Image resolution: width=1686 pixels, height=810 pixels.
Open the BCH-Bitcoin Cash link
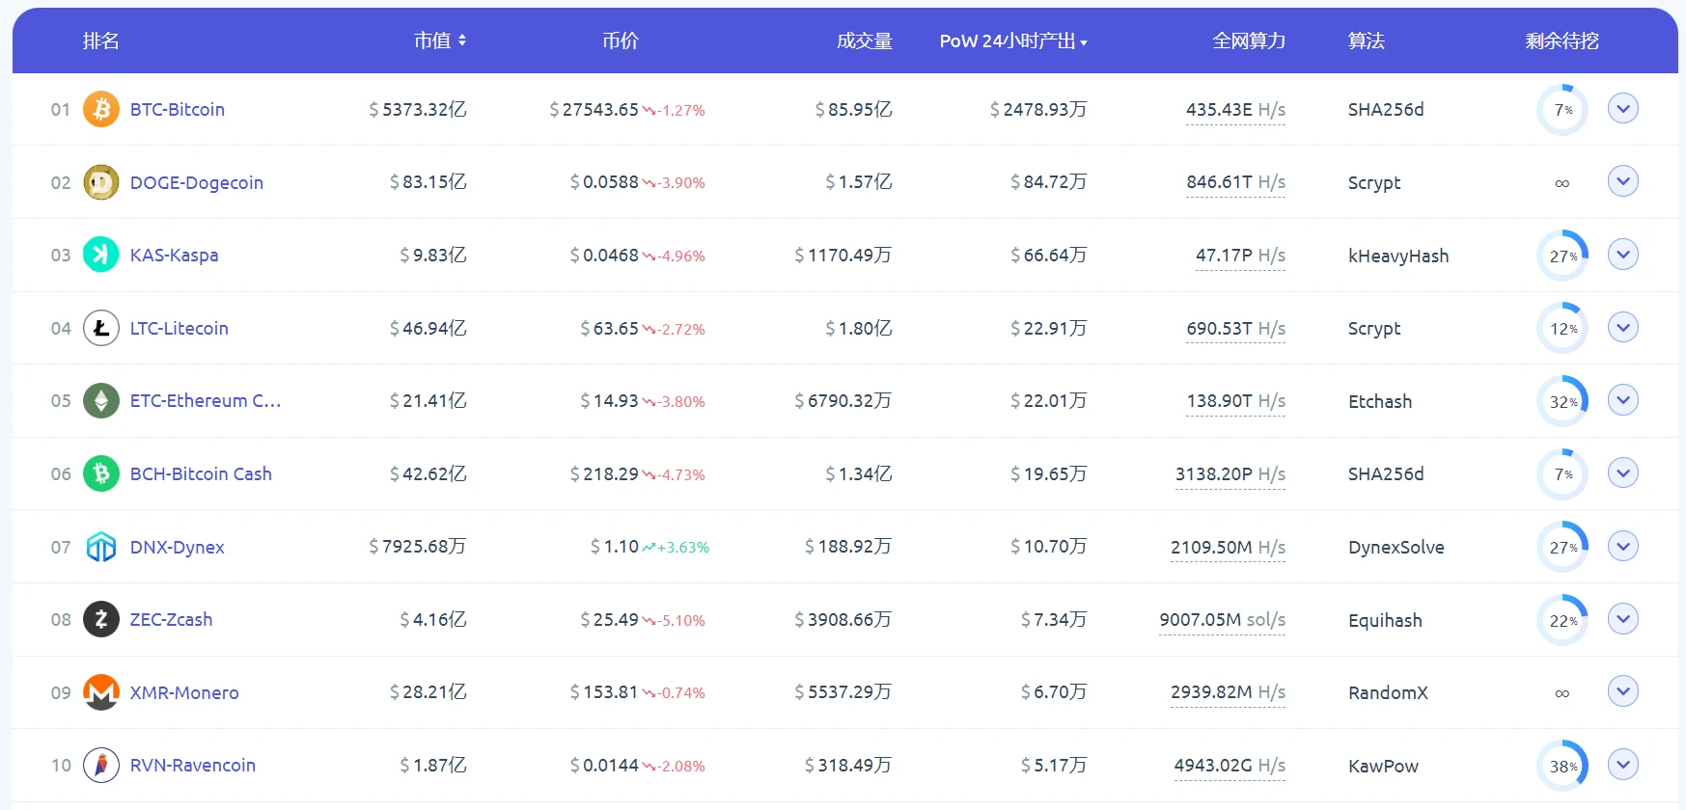[201, 473]
